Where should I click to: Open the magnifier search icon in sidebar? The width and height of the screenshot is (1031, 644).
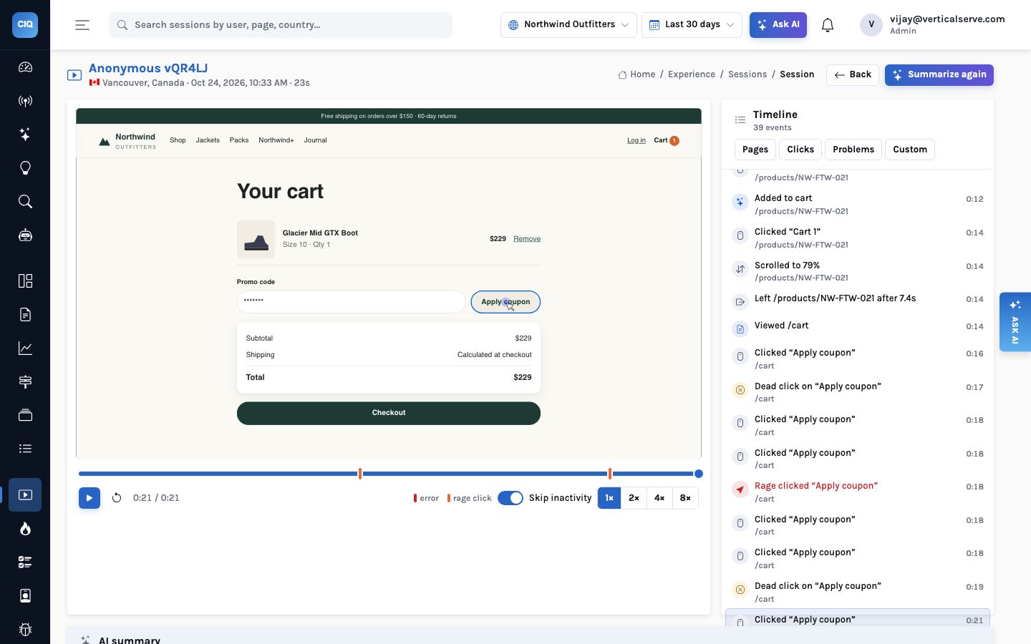pyautogui.click(x=25, y=202)
